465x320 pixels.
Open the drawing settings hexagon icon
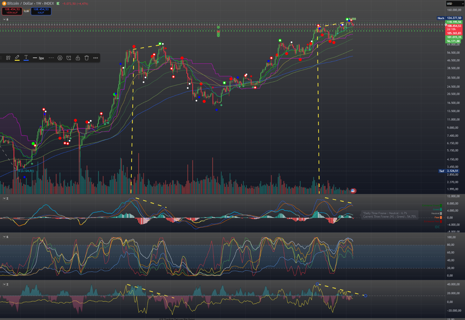click(60, 58)
